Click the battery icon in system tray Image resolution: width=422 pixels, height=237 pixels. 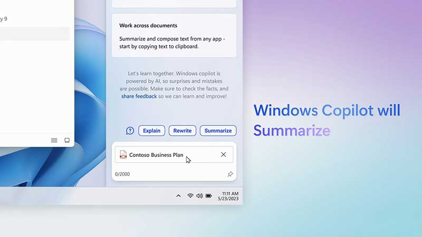pos(208,196)
